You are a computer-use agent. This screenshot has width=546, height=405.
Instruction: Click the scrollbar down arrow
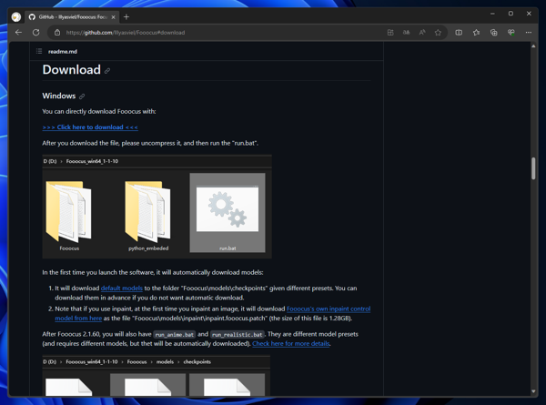pos(533,391)
